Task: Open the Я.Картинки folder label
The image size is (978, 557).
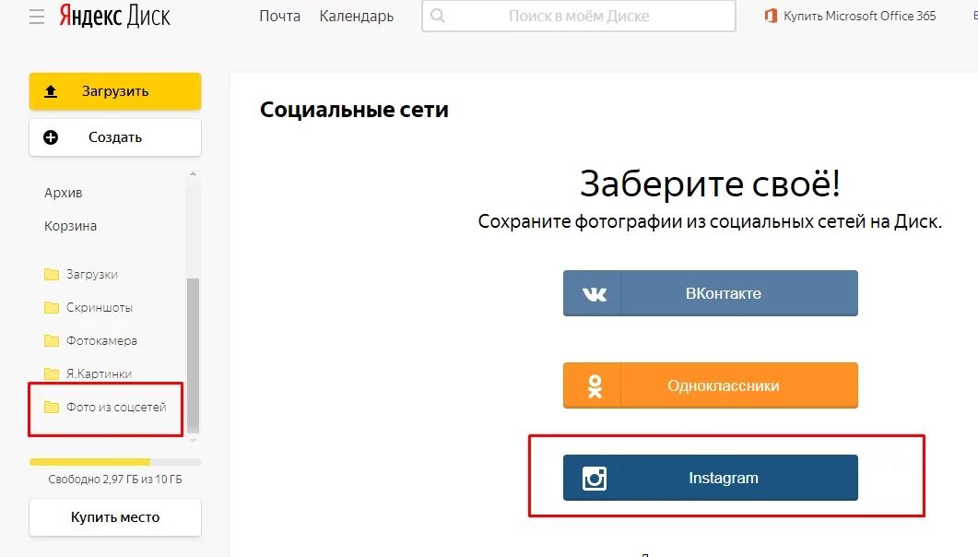Action: 100,373
